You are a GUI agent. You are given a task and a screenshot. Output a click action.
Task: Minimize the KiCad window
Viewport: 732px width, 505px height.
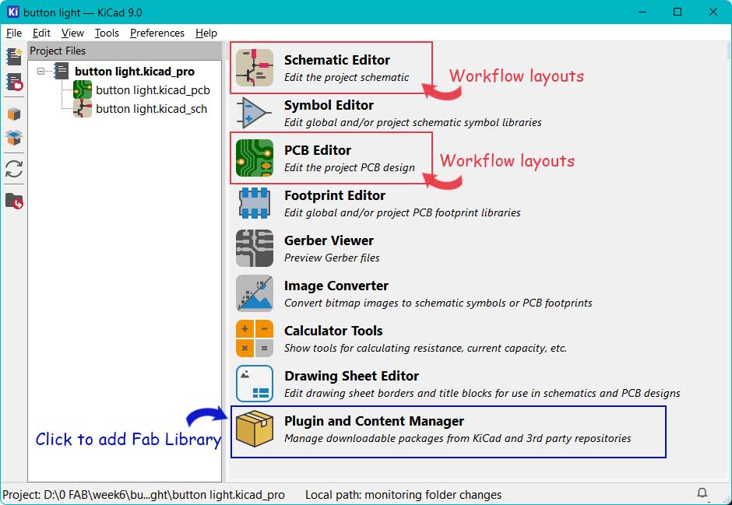tap(642, 12)
